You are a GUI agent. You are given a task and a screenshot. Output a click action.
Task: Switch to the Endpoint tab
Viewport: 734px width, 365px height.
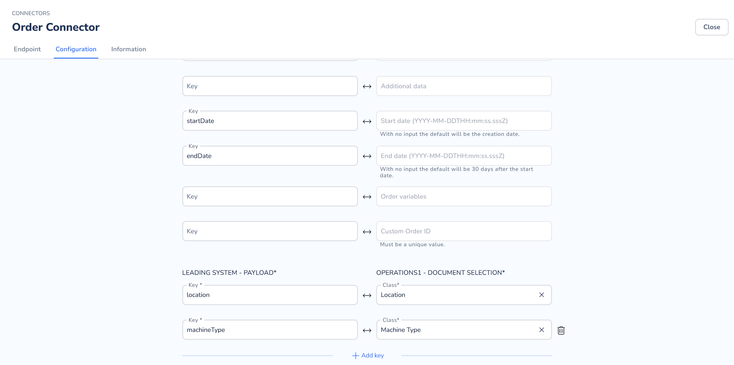click(x=27, y=49)
